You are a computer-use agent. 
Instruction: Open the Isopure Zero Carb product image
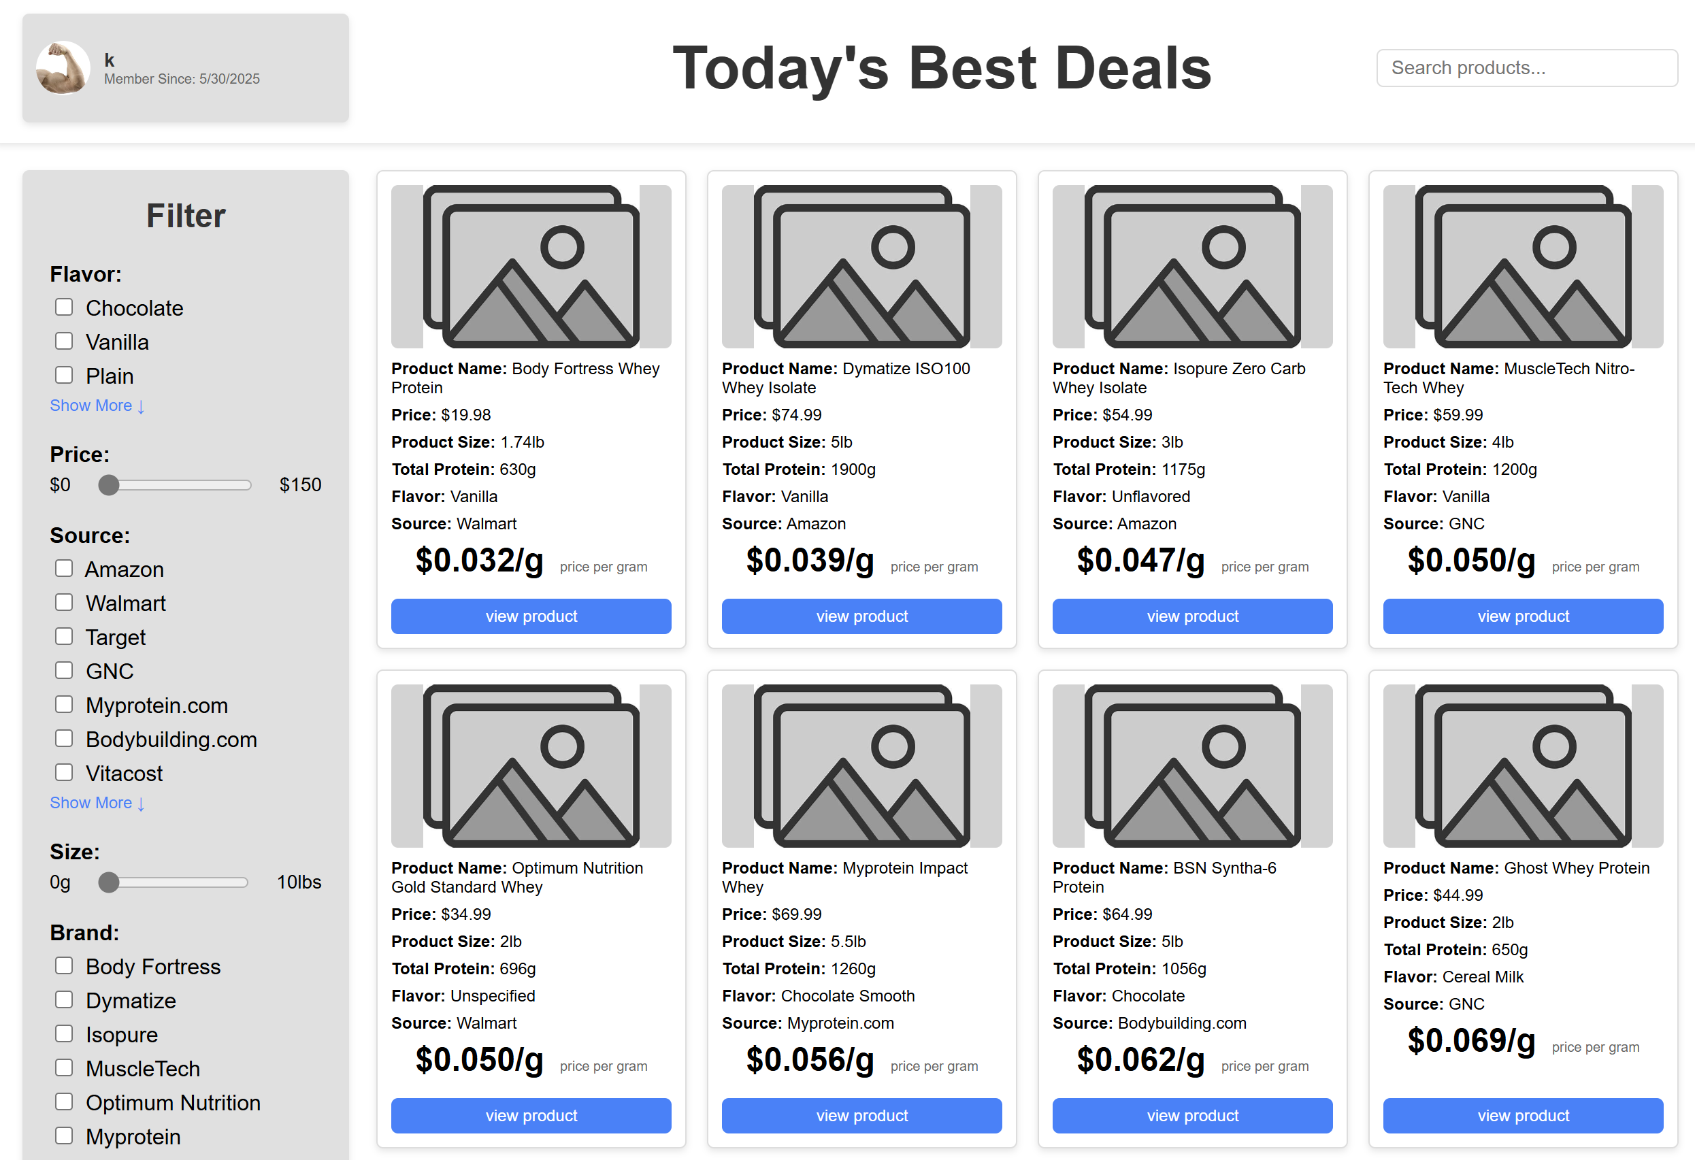[x=1191, y=266]
